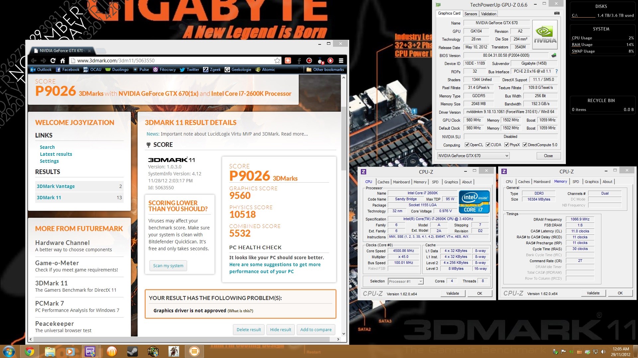Open the performance suggestions link
638x358 pixels.
click(275, 268)
